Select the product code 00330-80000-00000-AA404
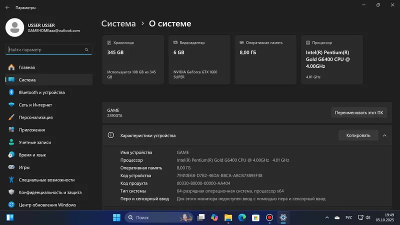 [x=203, y=183]
